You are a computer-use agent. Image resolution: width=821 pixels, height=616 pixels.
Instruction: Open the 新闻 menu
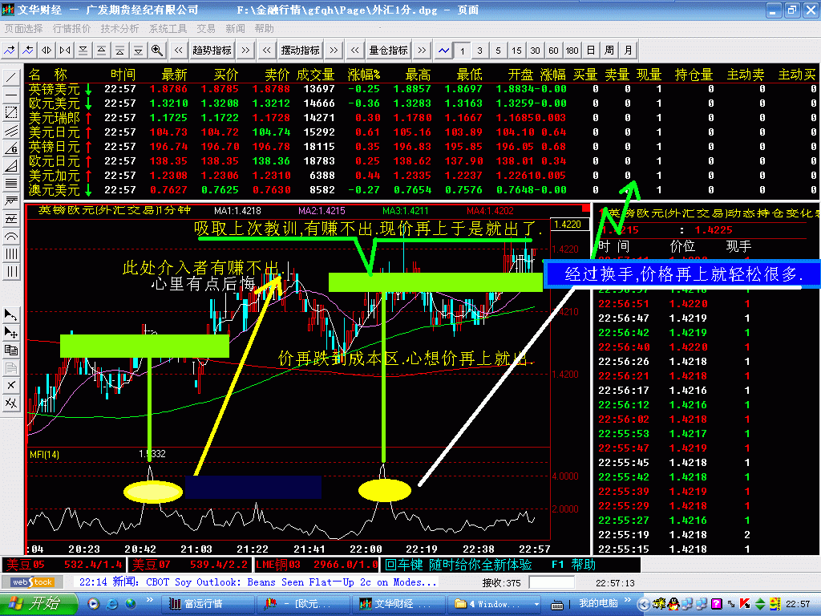tap(235, 28)
